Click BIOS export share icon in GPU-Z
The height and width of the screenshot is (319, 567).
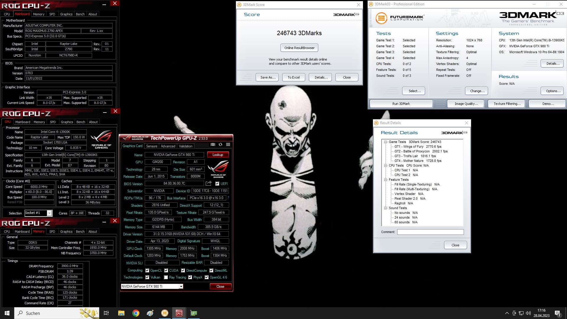click(208, 183)
